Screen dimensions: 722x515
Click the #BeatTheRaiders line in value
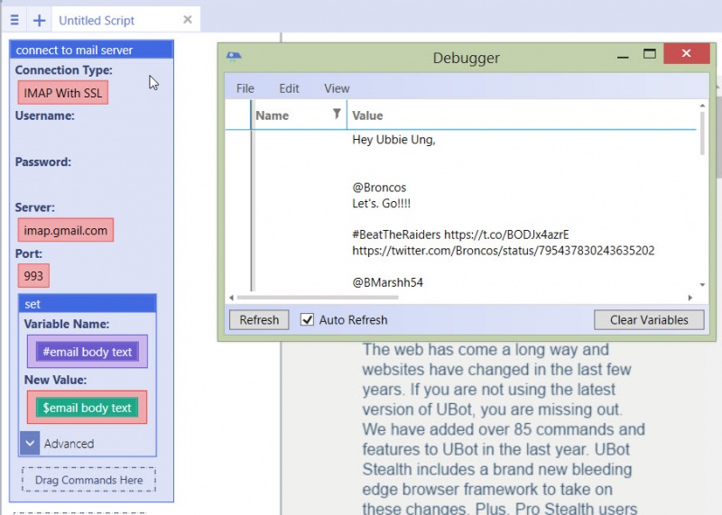pos(460,235)
